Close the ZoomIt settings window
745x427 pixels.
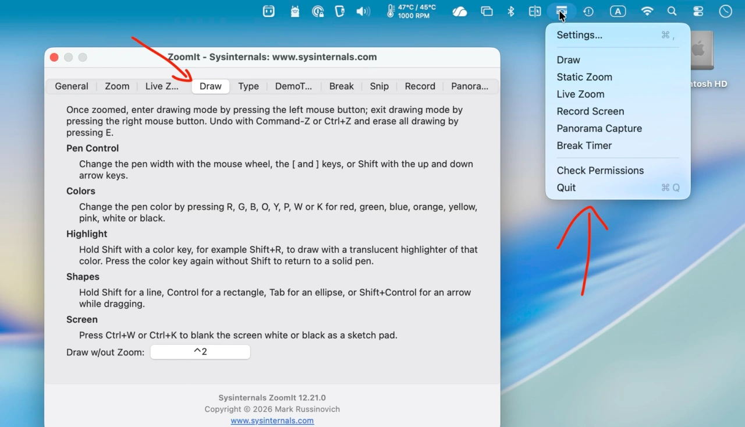[x=54, y=57]
